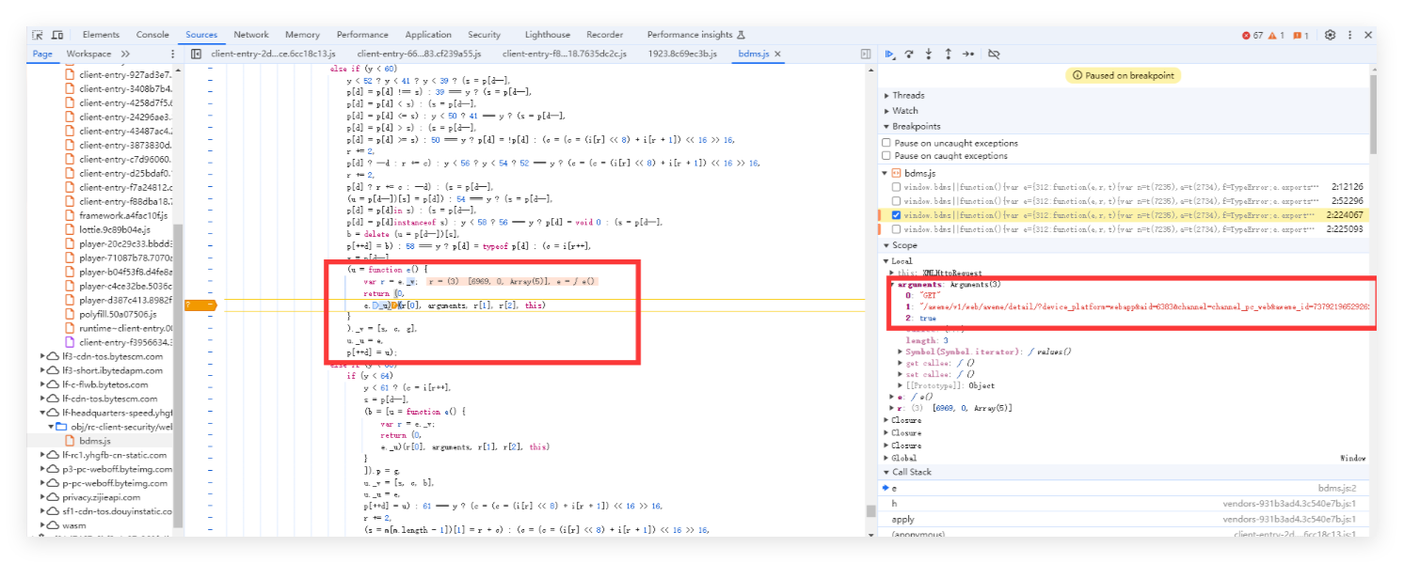This screenshot has width=1403, height=563.
Task: Click the scope panel vertical scrollbar
Action: pos(1373,114)
